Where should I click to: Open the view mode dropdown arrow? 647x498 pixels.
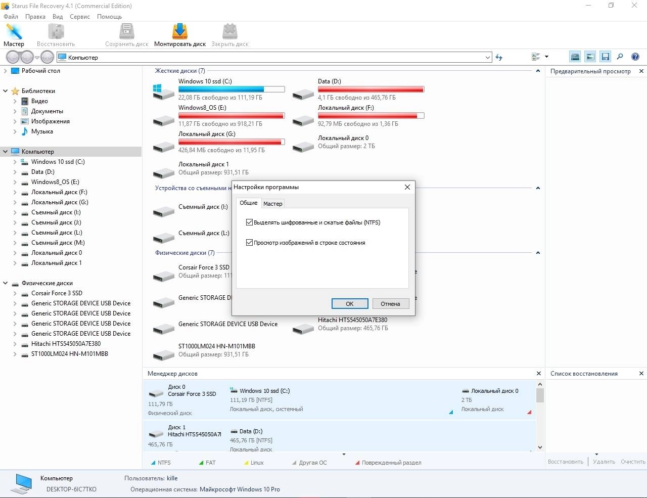pos(546,57)
